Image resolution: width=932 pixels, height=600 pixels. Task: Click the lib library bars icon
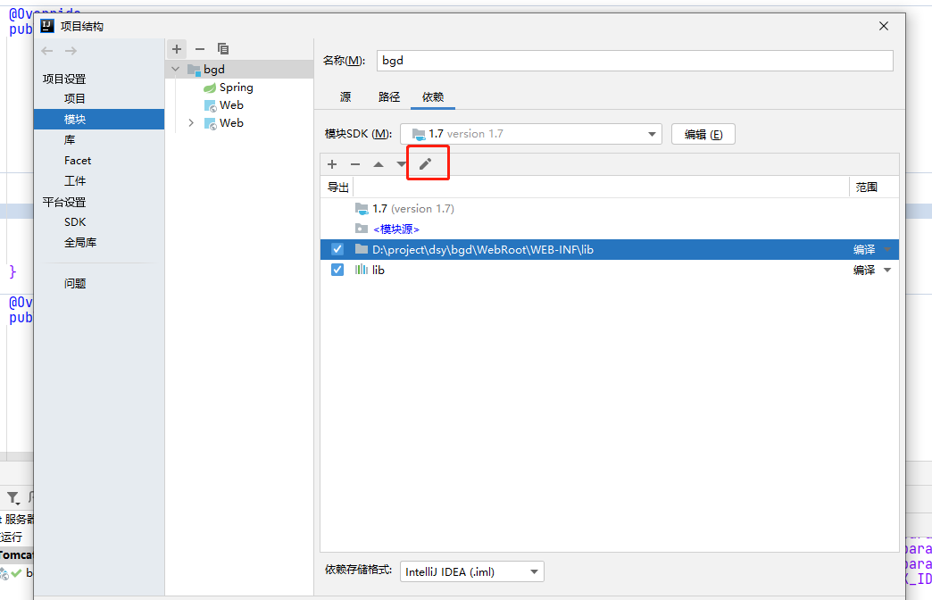click(x=362, y=270)
